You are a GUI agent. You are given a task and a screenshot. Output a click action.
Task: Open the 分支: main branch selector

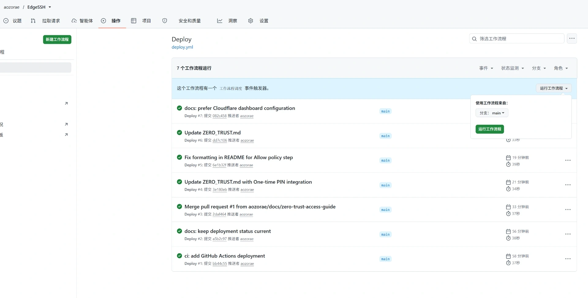click(x=492, y=113)
